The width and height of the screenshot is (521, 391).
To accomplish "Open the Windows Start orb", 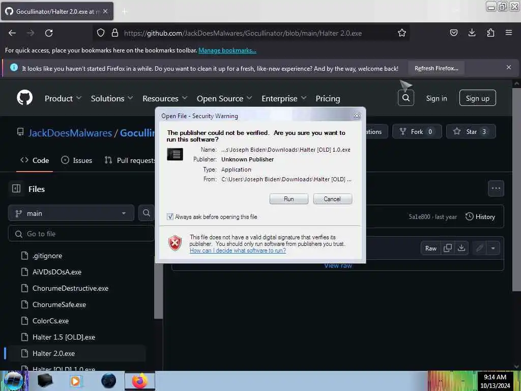I will (14, 381).
